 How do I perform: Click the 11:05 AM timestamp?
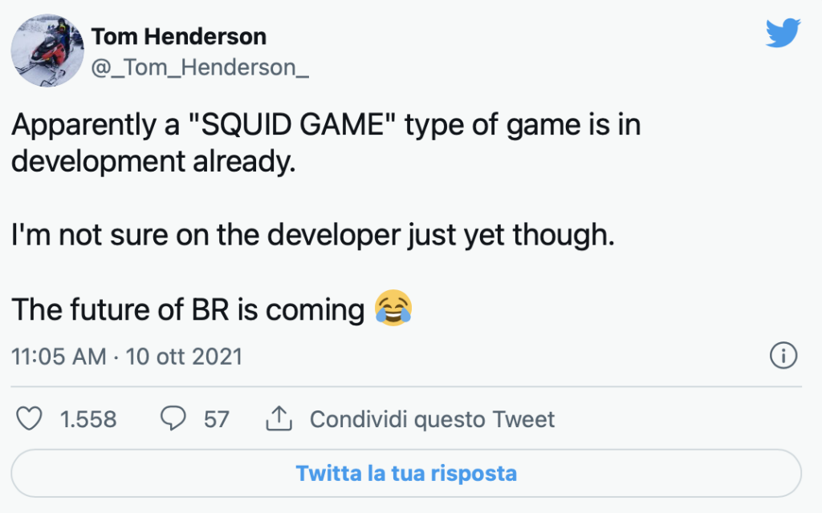59,356
